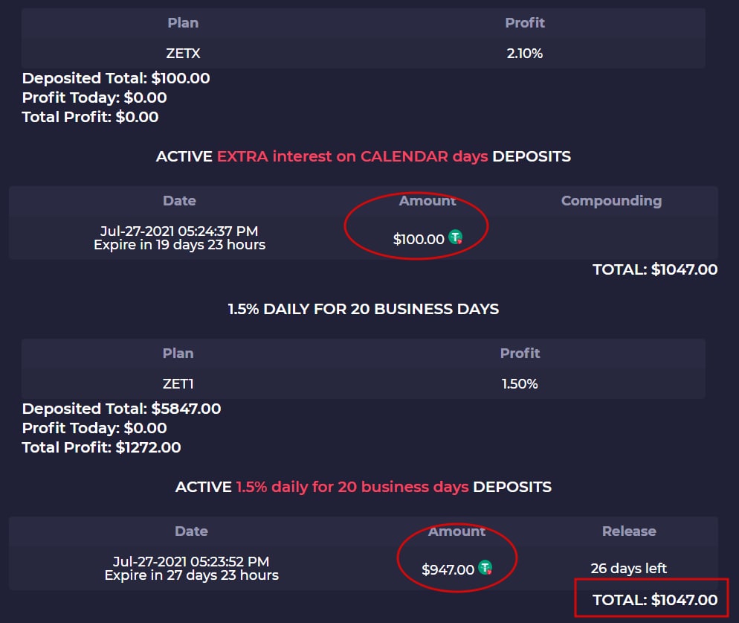Click Total Profit: $1272.00 line
The image size is (739, 623).
click(101, 447)
